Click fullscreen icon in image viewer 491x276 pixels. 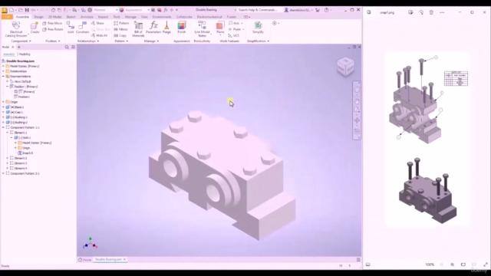pos(486,264)
